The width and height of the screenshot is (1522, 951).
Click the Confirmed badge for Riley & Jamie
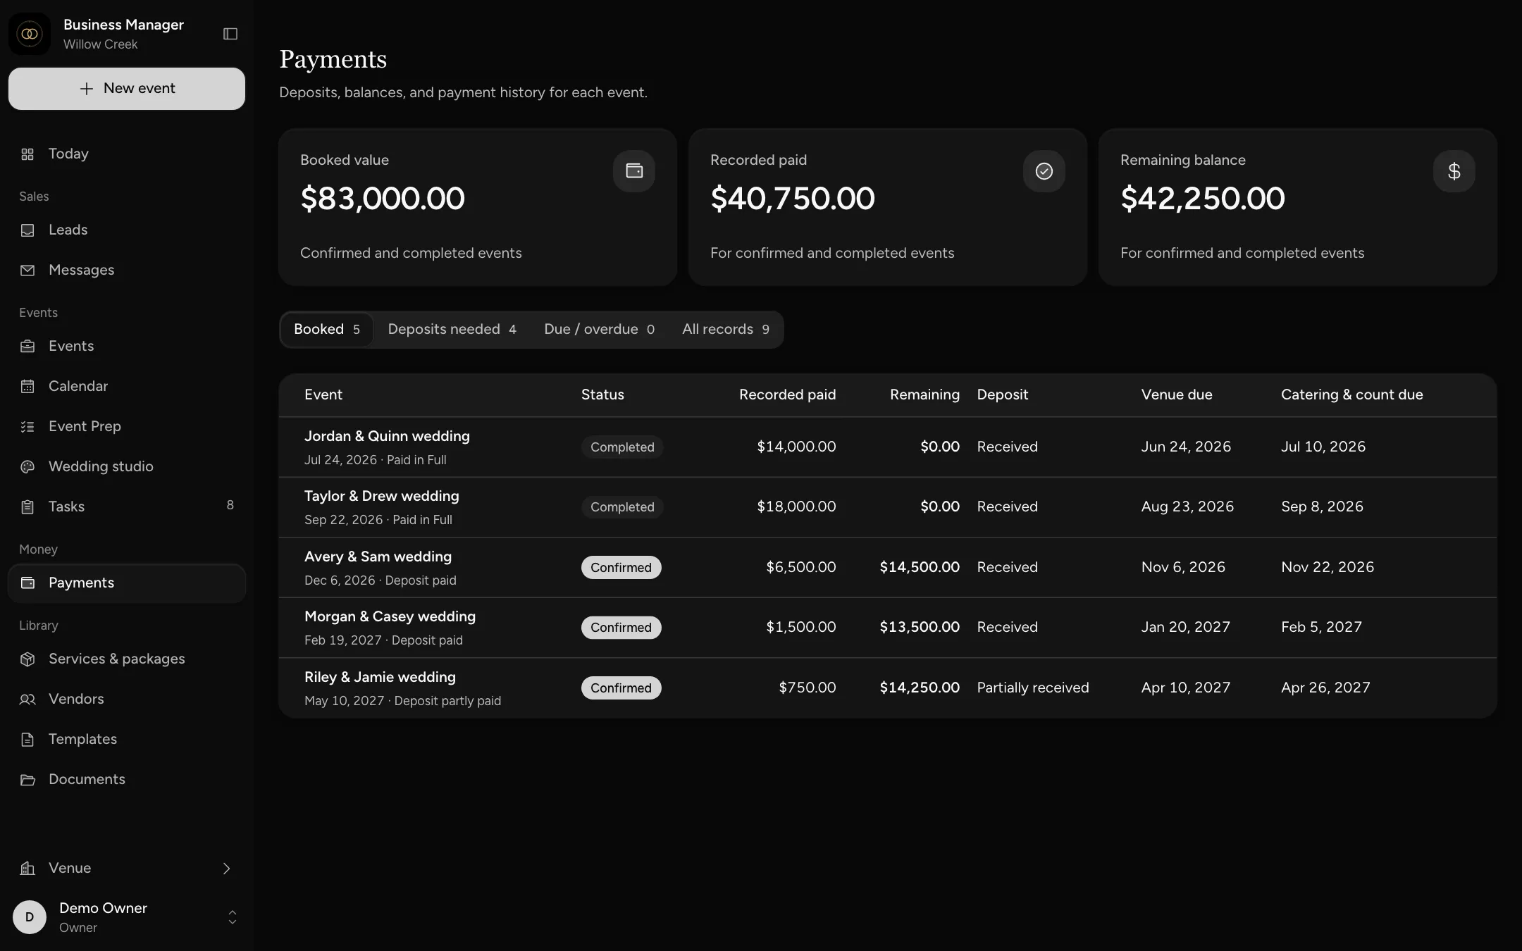point(621,688)
